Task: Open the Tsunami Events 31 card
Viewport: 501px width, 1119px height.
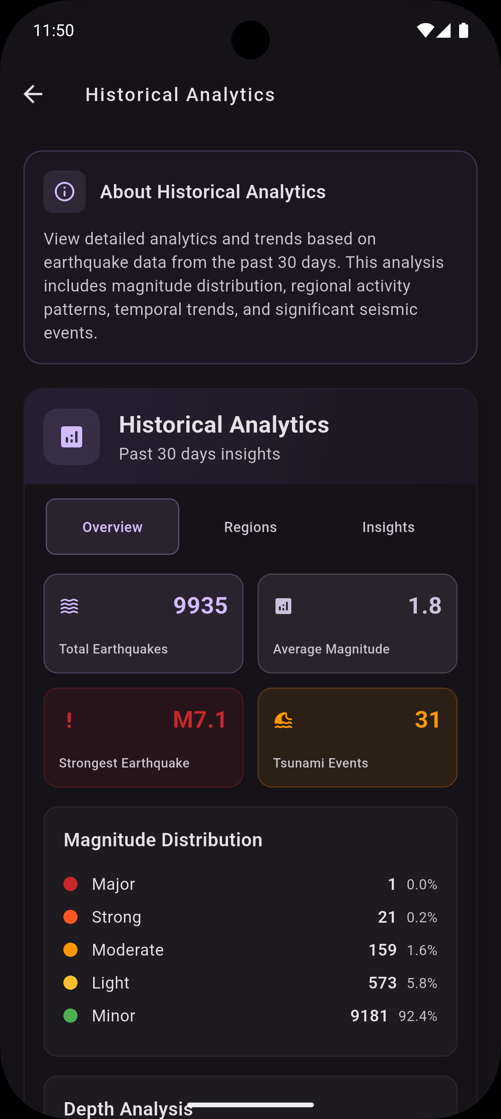Action: coord(357,737)
